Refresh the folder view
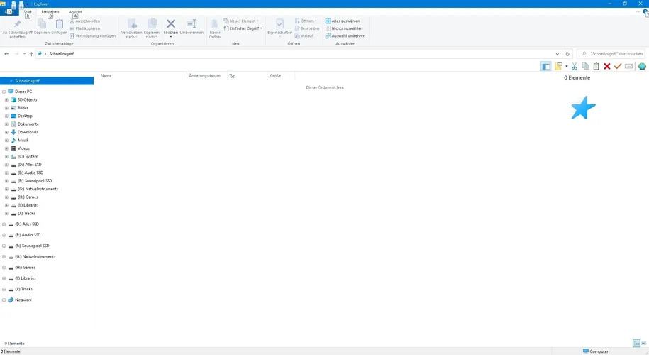Image resolution: width=649 pixels, height=355 pixels. click(567, 53)
